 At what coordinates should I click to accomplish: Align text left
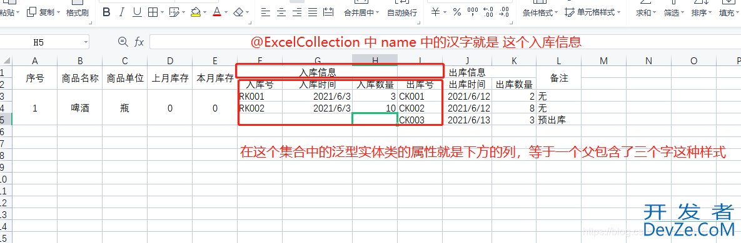pos(266,12)
